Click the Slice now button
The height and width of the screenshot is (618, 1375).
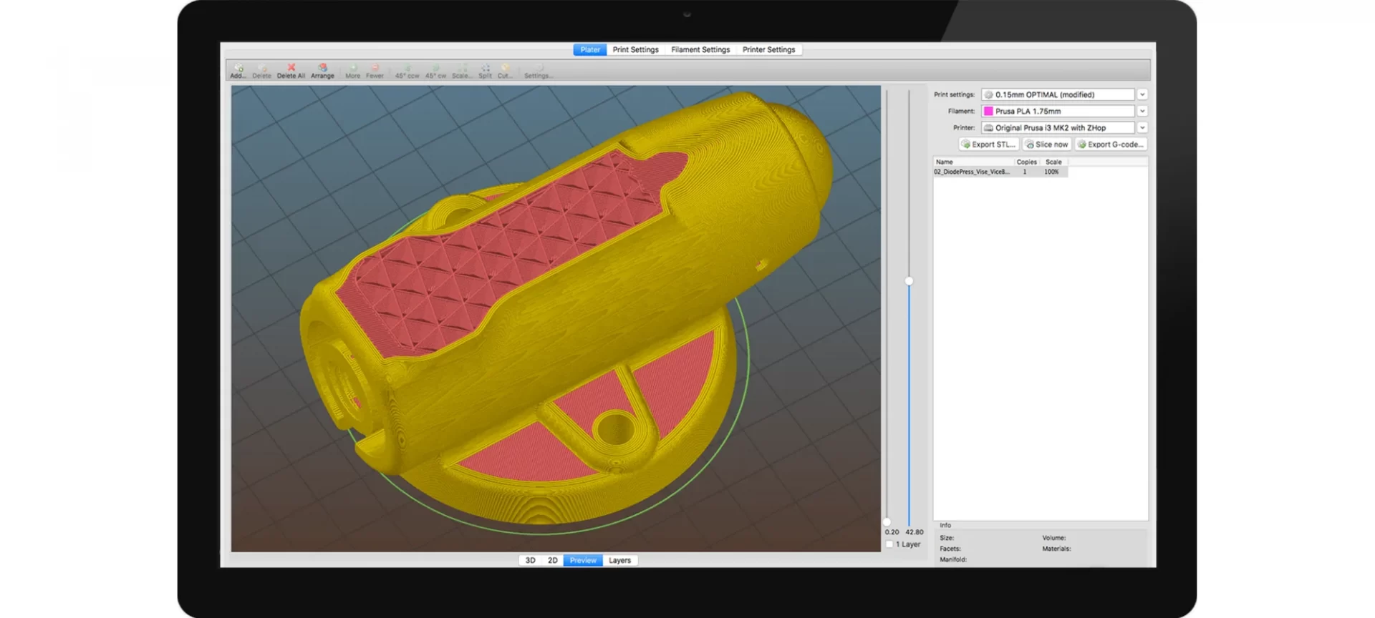[1047, 144]
